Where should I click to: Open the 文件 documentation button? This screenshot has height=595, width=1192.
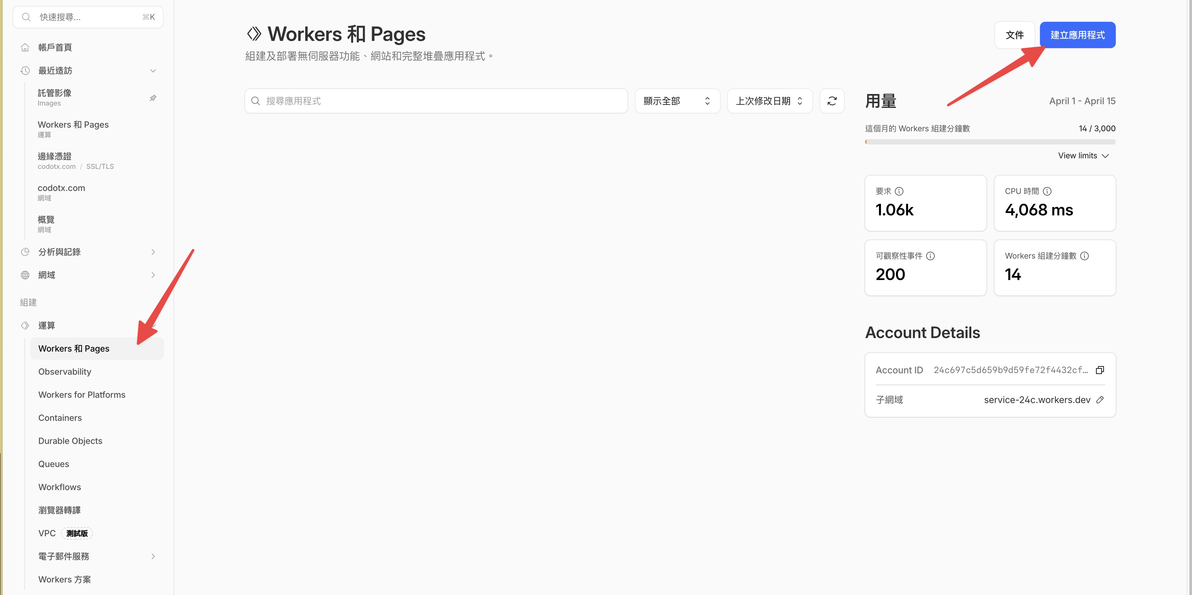(x=1014, y=35)
